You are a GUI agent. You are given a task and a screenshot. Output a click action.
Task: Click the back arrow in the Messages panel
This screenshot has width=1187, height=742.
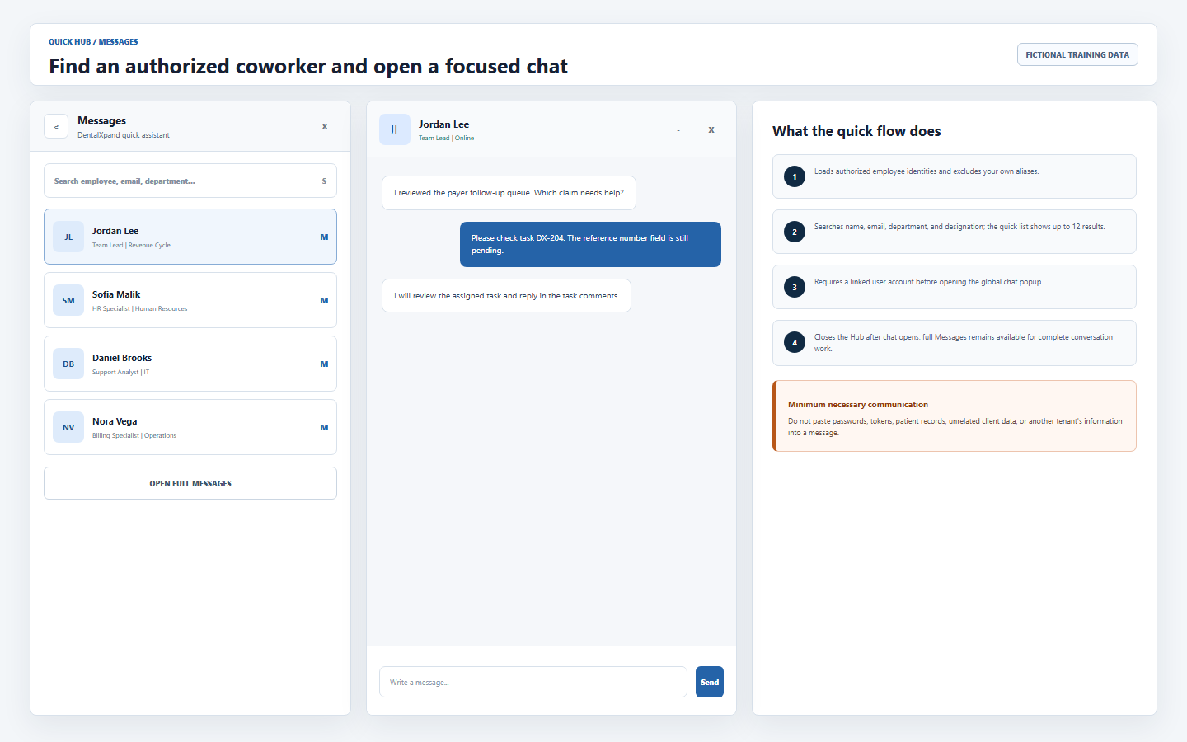(x=56, y=126)
